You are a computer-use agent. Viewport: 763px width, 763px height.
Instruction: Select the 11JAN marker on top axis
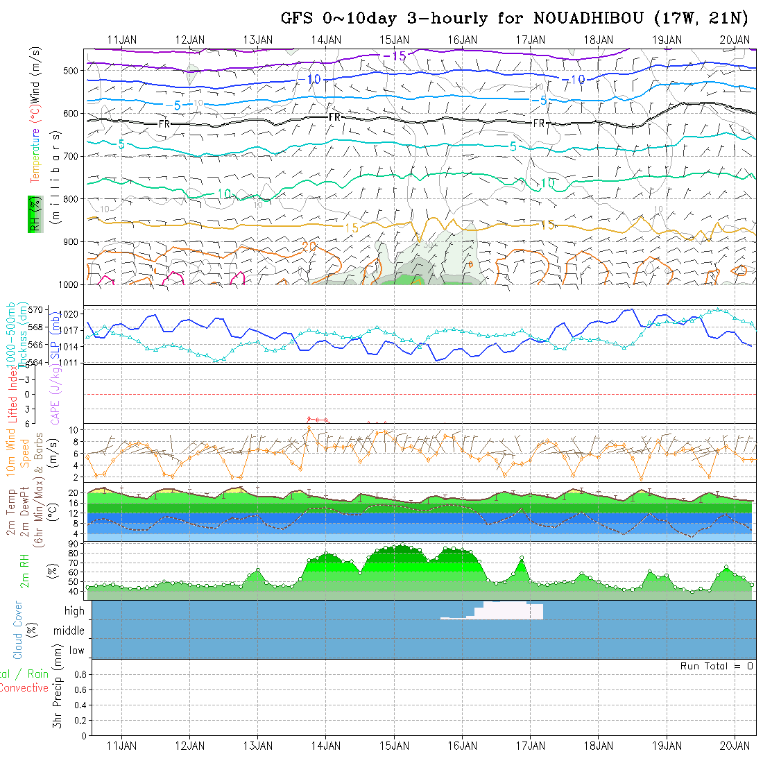click(x=123, y=40)
